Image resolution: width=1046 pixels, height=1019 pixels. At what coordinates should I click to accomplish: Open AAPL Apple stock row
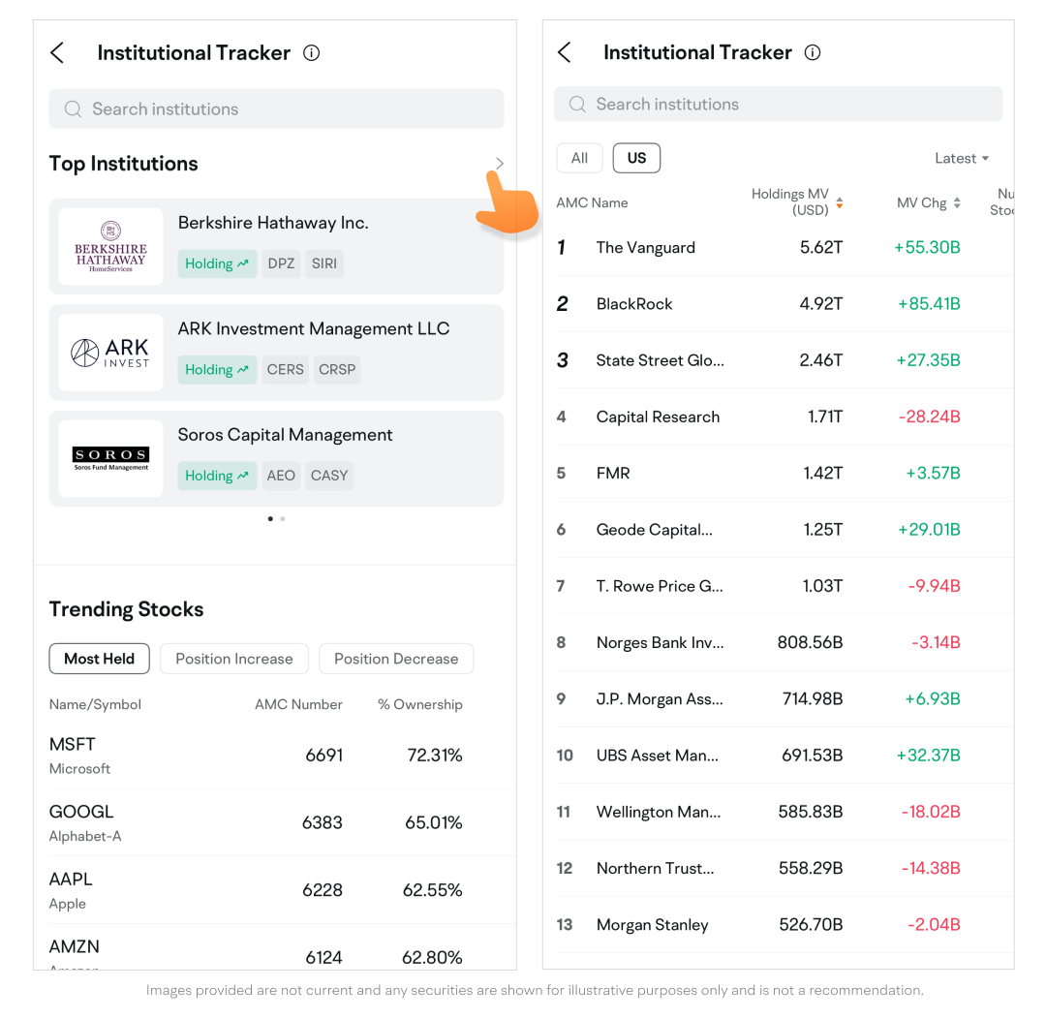276,890
